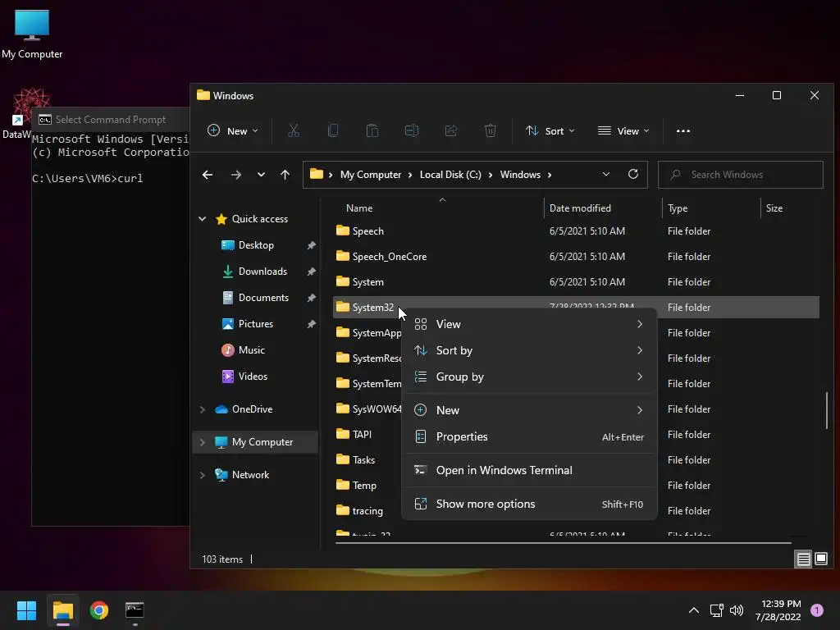Screen dimensions: 840x630
Task: Sort by the Type column header
Action: (x=678, y=208)
